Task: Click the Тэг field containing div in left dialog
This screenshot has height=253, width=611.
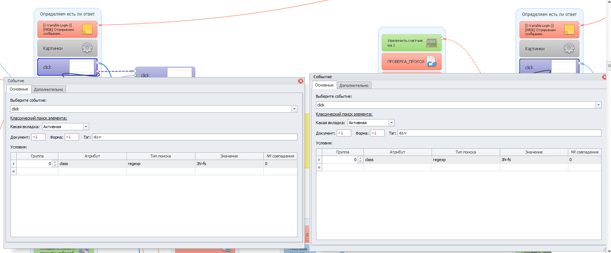Action: (x=195, y=137)
